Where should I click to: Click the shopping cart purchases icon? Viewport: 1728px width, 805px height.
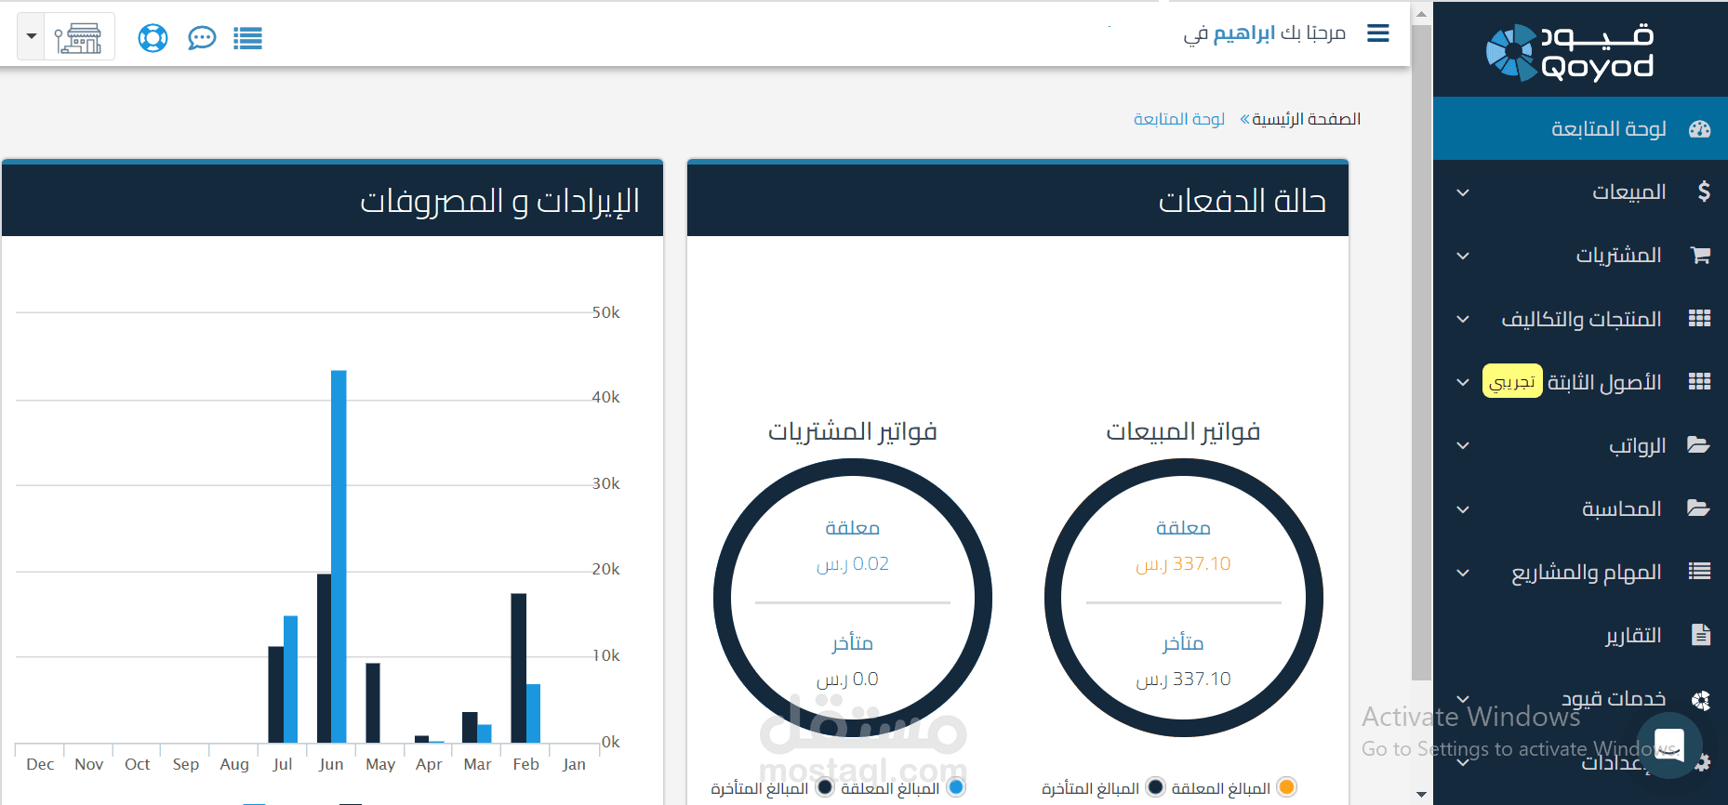pyautogui.click(x=1700, y=255)
